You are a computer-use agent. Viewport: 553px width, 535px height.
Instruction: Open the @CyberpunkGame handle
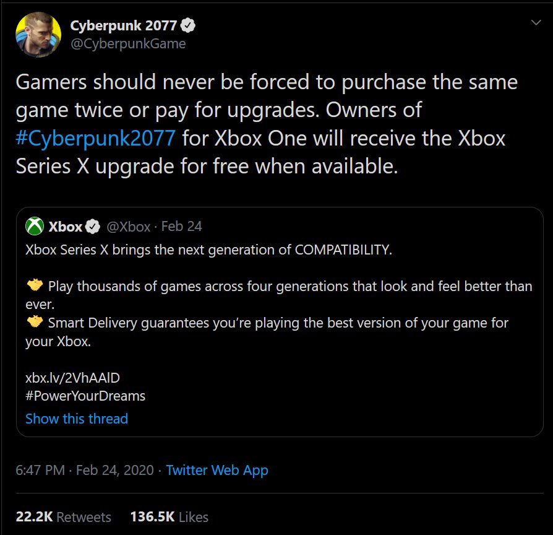(127, 43)
